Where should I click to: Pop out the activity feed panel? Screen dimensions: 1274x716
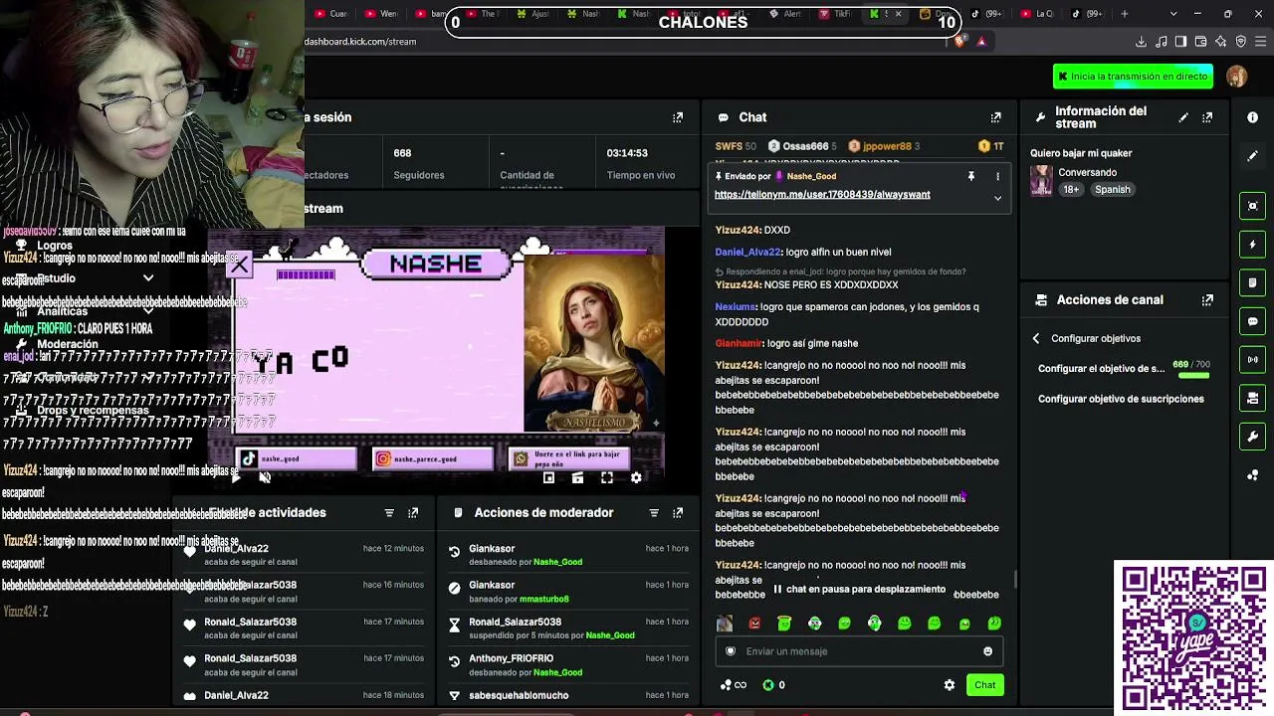[413, 512]
